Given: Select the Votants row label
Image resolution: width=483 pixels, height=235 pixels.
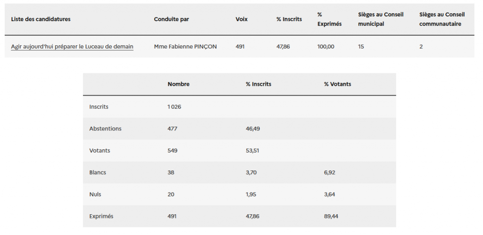Looking at the screenshot, I should [x=100, y=151].
